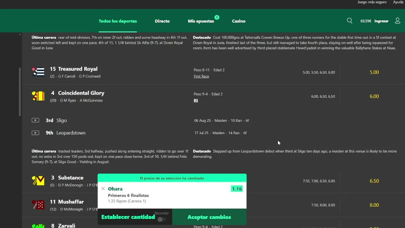Open the Directo tab
This screenshot has width=405, height=228.
(162, 21)
